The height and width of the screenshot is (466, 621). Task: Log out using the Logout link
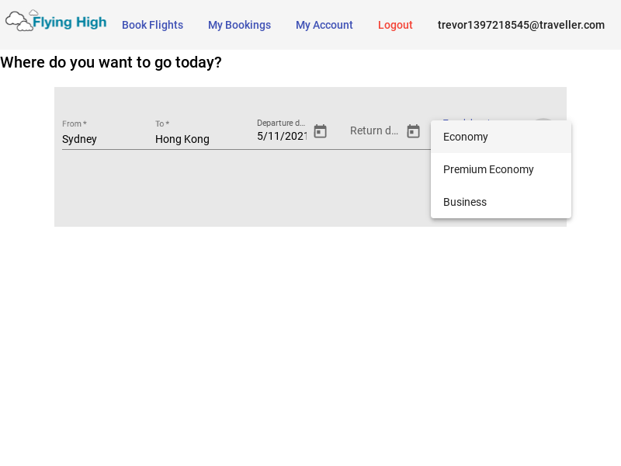tap(395, 25)
